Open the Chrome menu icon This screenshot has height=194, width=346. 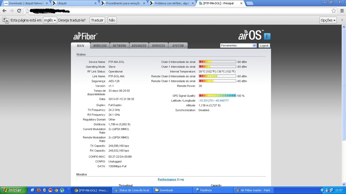(x=342, y=10)
